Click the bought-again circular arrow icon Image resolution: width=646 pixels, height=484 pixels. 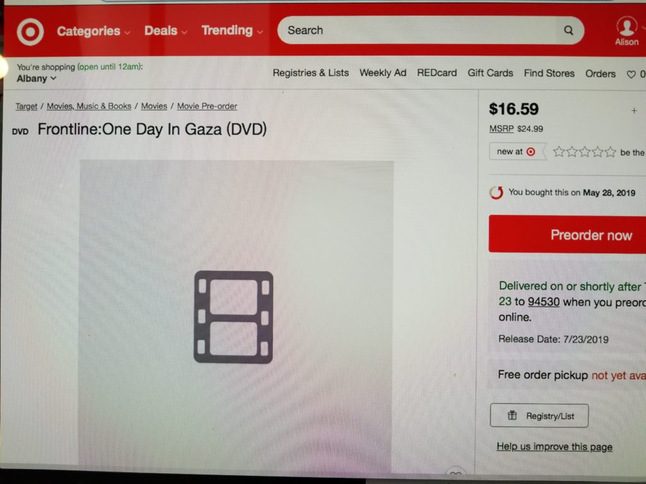[x=496, y=193]
